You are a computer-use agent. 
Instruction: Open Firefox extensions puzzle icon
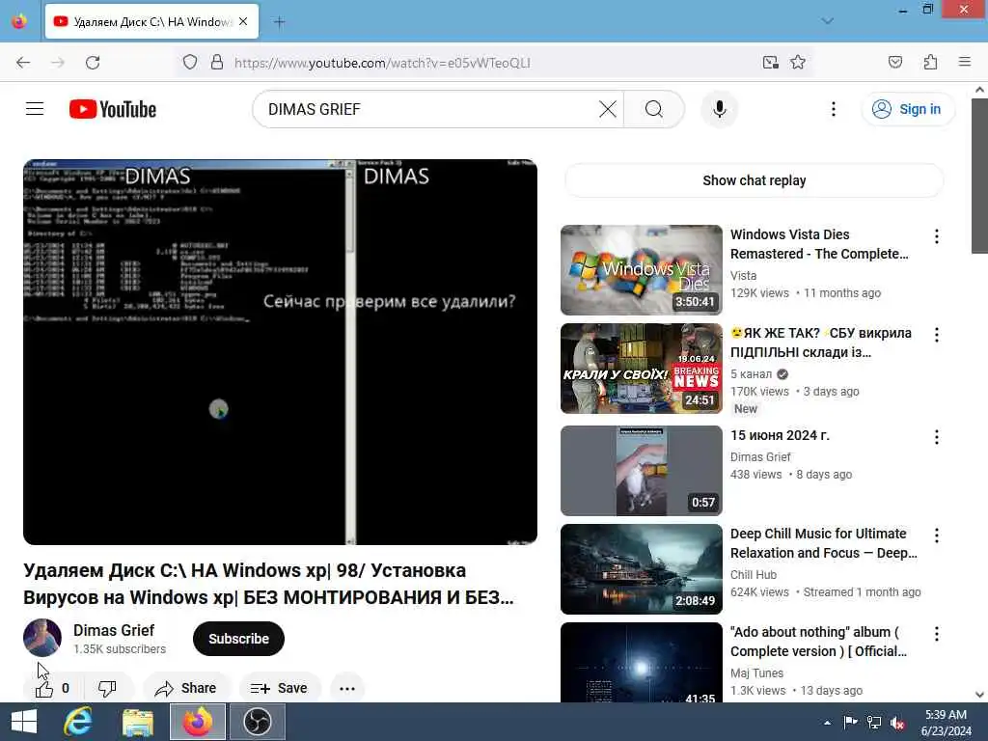click(x=930, y=63)
